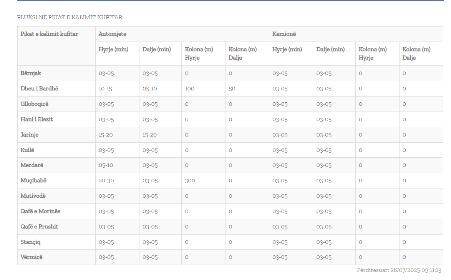
Task: Click the 100 meter queue value cell
Action: [189, 88]
